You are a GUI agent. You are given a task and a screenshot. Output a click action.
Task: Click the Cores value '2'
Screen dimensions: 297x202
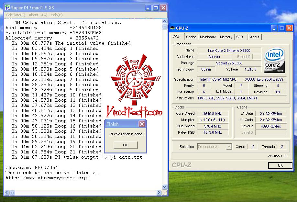click(x=253, y=147)
